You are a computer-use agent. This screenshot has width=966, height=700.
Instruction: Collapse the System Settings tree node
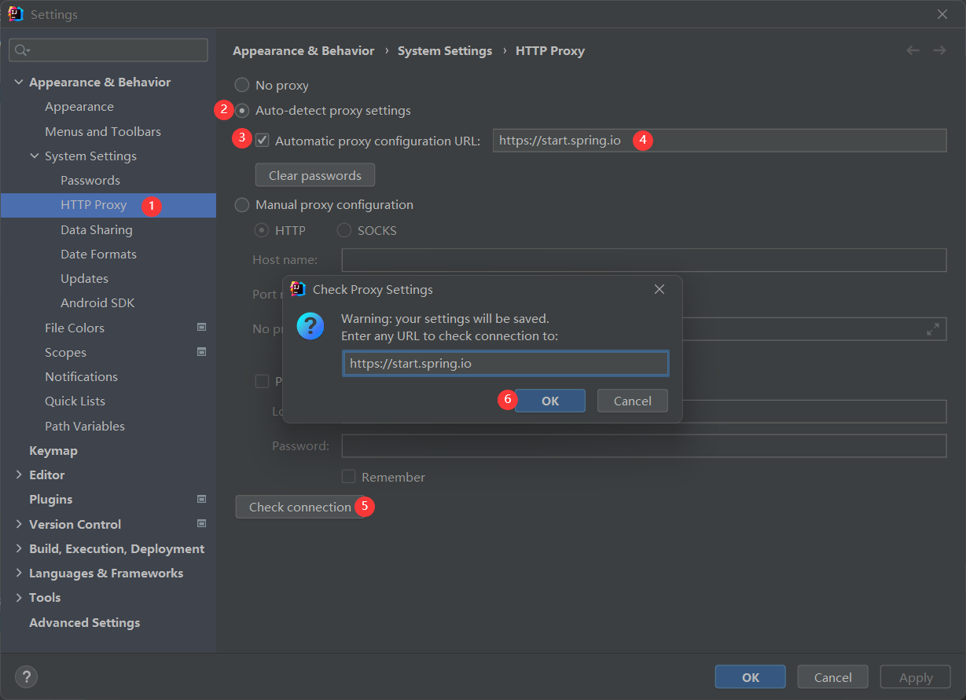35,156
